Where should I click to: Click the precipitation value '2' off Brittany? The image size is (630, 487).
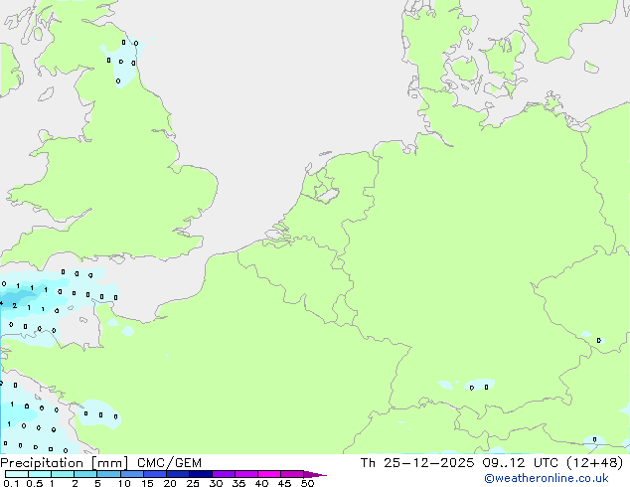click(14, 306)
